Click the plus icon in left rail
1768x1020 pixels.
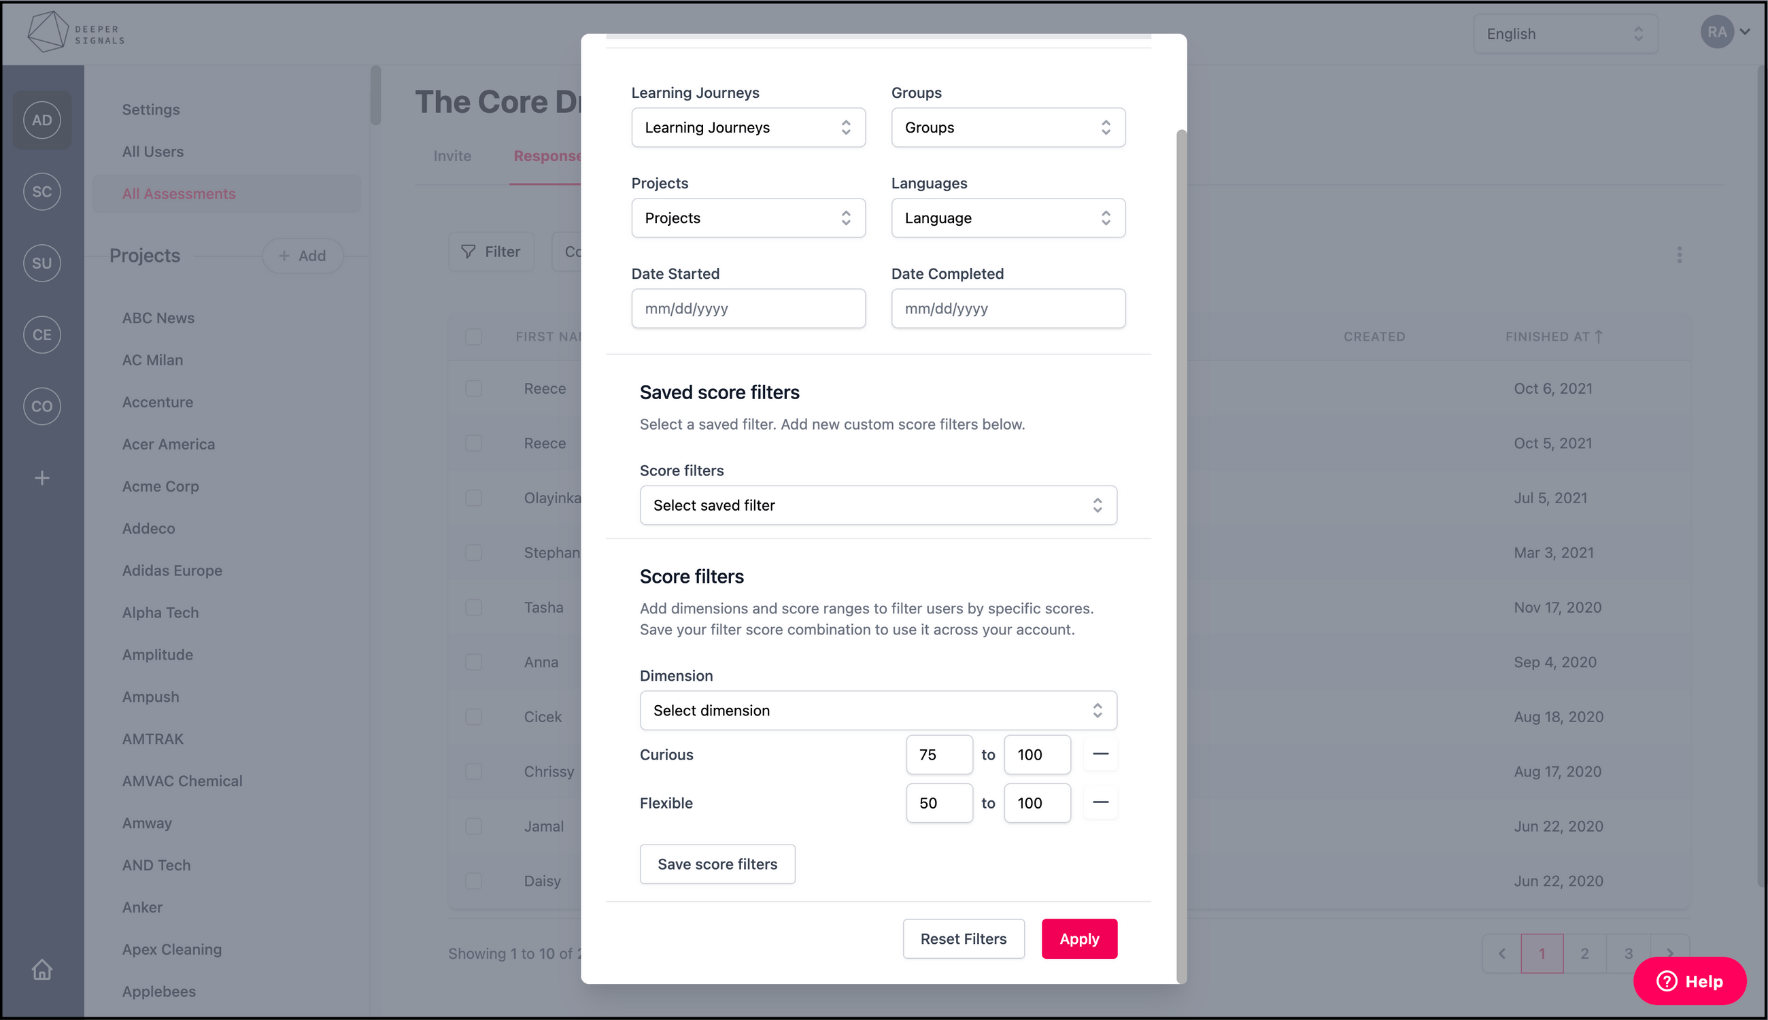click(x=42, y=478)
